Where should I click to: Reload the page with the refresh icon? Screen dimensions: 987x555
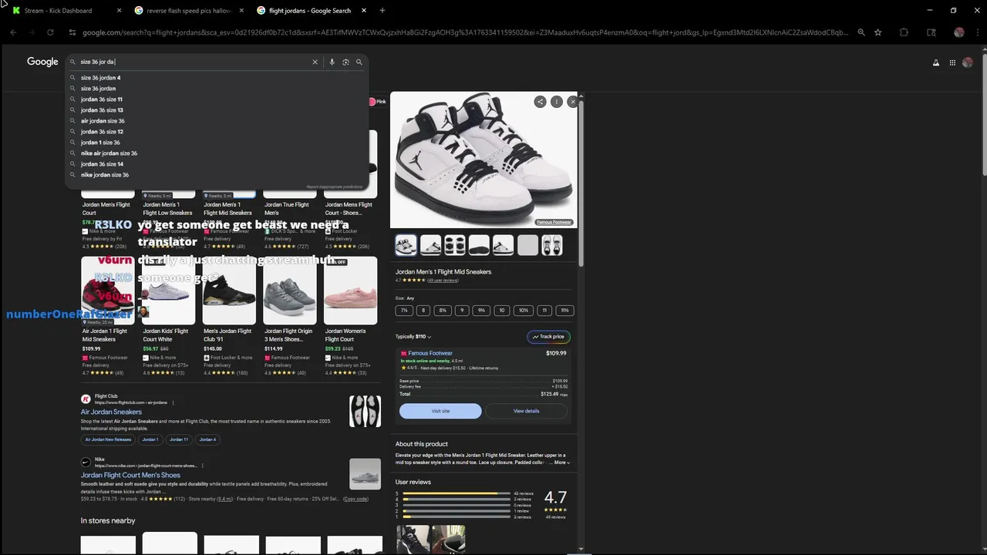(x=50, y=32)
